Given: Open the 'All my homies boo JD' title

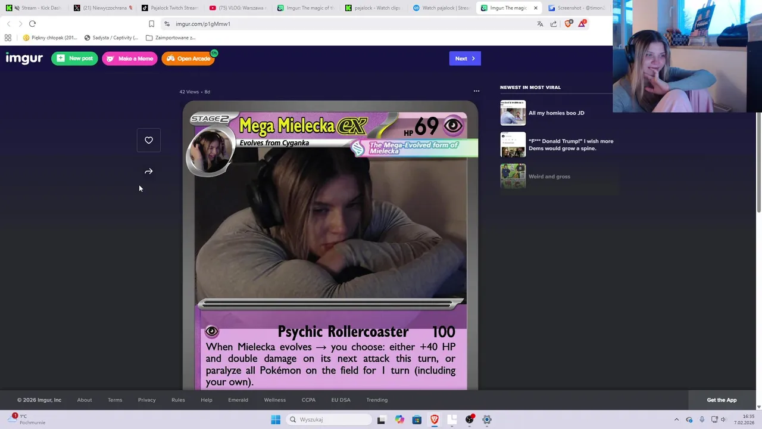Looking at the screenshot, I should (x=556, y=113).
